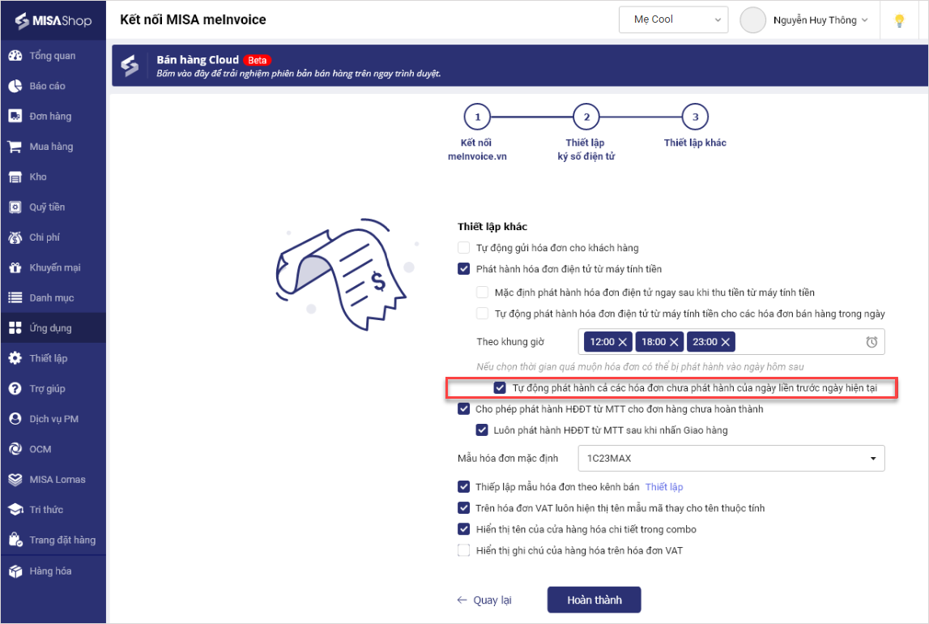Screen dimensions: 929x624
Task: Uncheck Trên hóa đơn VAT luôn hiện thị tên mẫu mã
Action: click(463, 508)
